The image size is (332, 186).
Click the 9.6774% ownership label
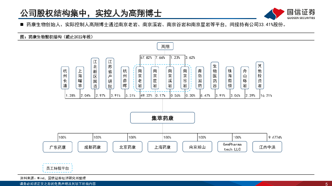click(275, 137)
